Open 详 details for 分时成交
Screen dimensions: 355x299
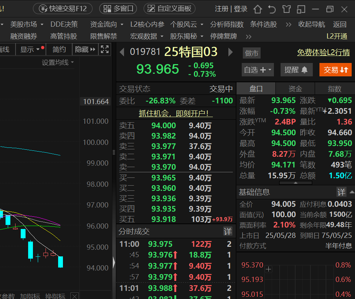228,232
